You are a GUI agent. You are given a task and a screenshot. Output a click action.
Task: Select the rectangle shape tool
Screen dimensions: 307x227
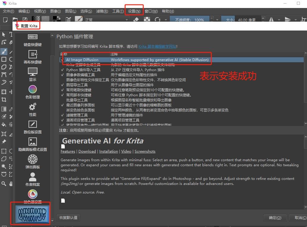[x=4, y=59]
